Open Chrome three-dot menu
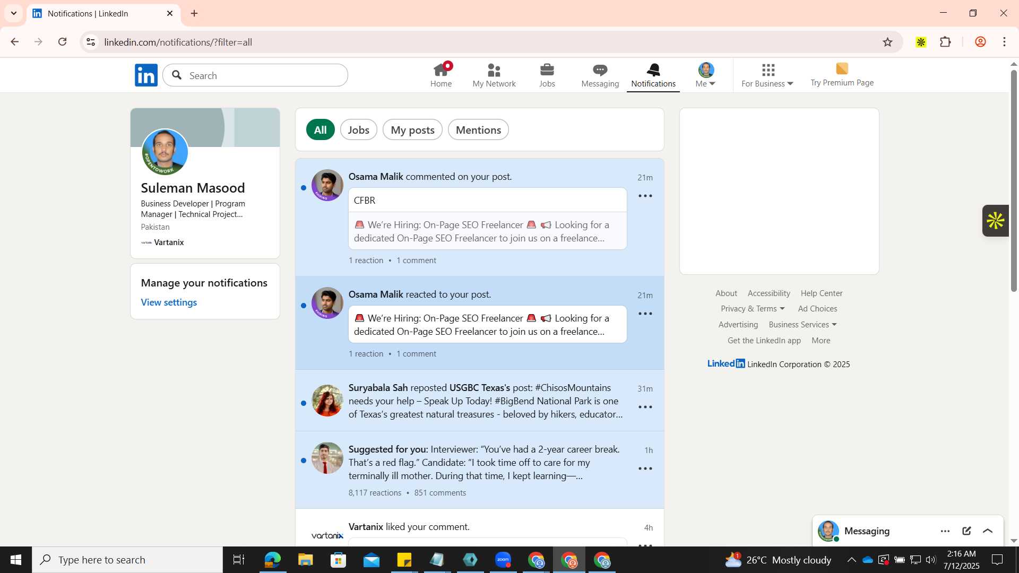 pyautogui.click(x=1004, y=42)
